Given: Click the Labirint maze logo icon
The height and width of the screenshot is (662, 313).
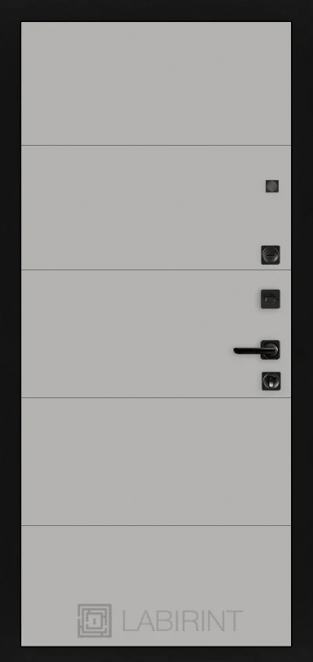Looking at the screenshot, I should coord(95,620).
